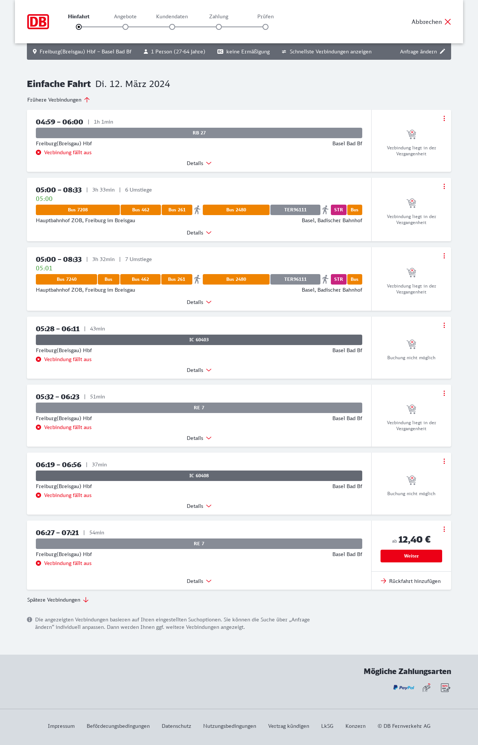Expand Details for the 06:19 IC 60408 connection
Screen dimensions: 478x745
(199, 506)
